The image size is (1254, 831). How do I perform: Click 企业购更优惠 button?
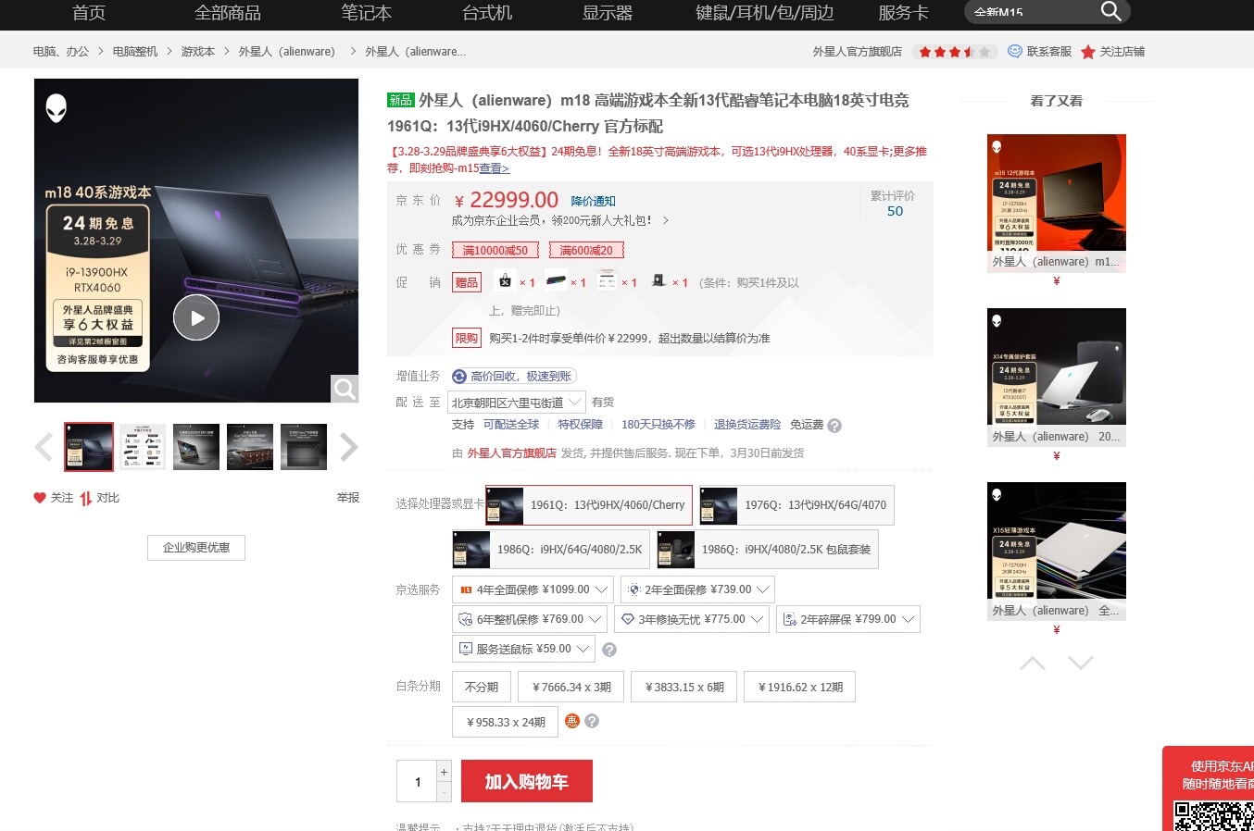click(x=196, y=548)
